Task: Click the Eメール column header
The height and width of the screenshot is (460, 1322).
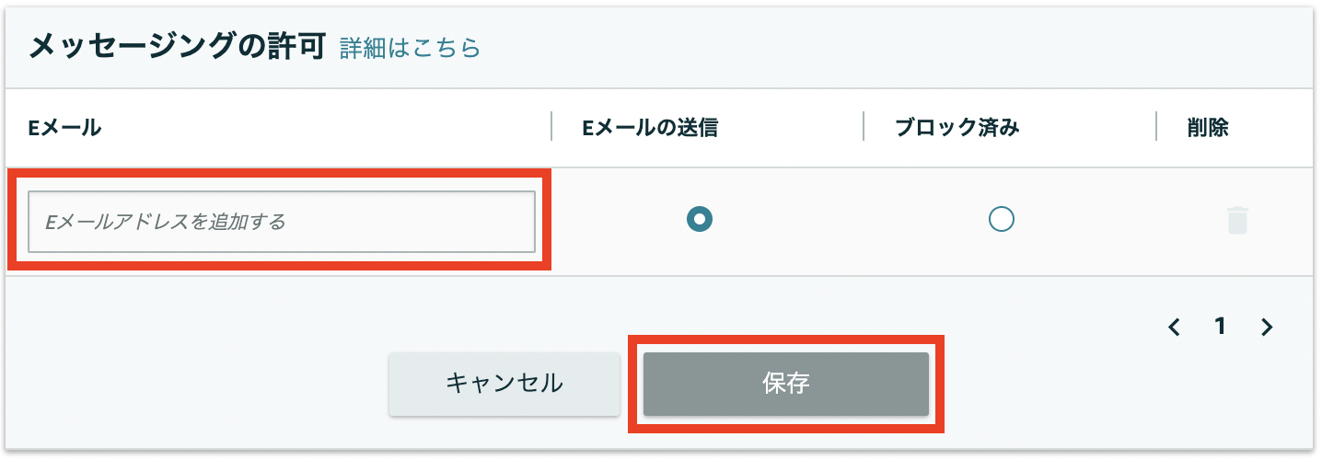Action: pyautogui.click(x=64, y=128)
